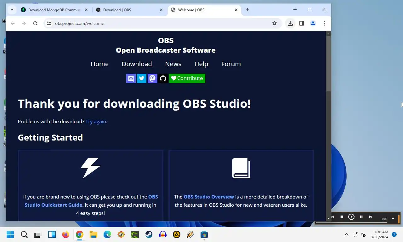Viewport: 403px width, 242px height.
Task: Adjust the orange volume bar on widget
Action: coord(399,219)
